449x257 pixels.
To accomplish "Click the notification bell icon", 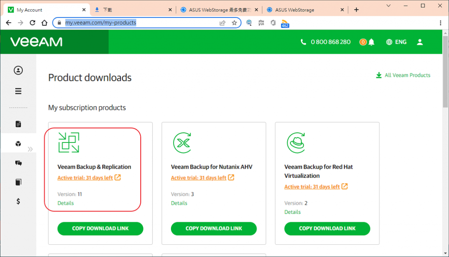I will coord(371,42).
